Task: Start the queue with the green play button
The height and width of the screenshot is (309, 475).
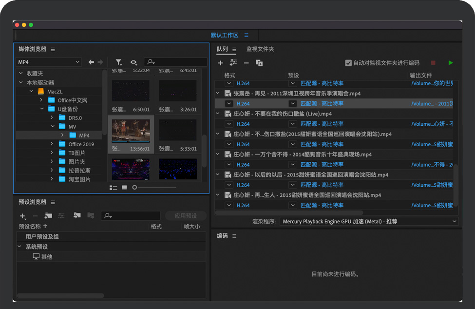Action: (x=451, y=63)
